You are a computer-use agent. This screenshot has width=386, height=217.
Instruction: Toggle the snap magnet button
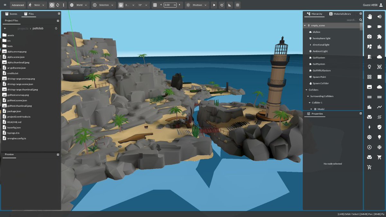121,5
